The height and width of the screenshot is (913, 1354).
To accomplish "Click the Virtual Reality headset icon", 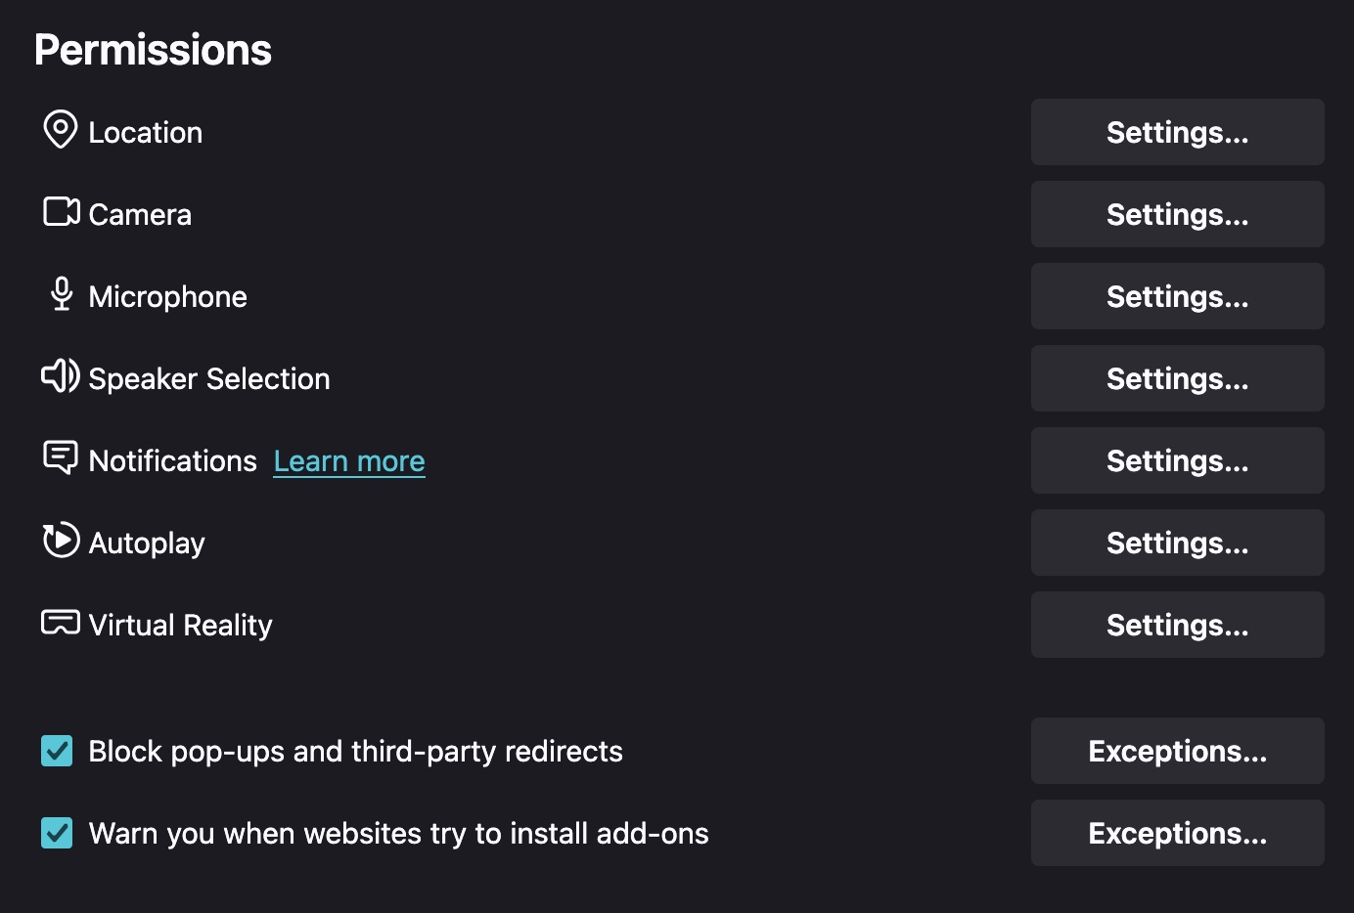I will (x=61, y=623).
